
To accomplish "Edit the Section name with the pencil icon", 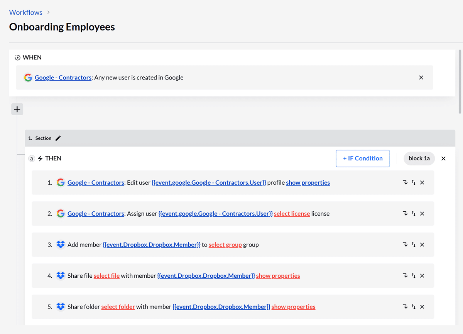I will click(x=58, y=138).
